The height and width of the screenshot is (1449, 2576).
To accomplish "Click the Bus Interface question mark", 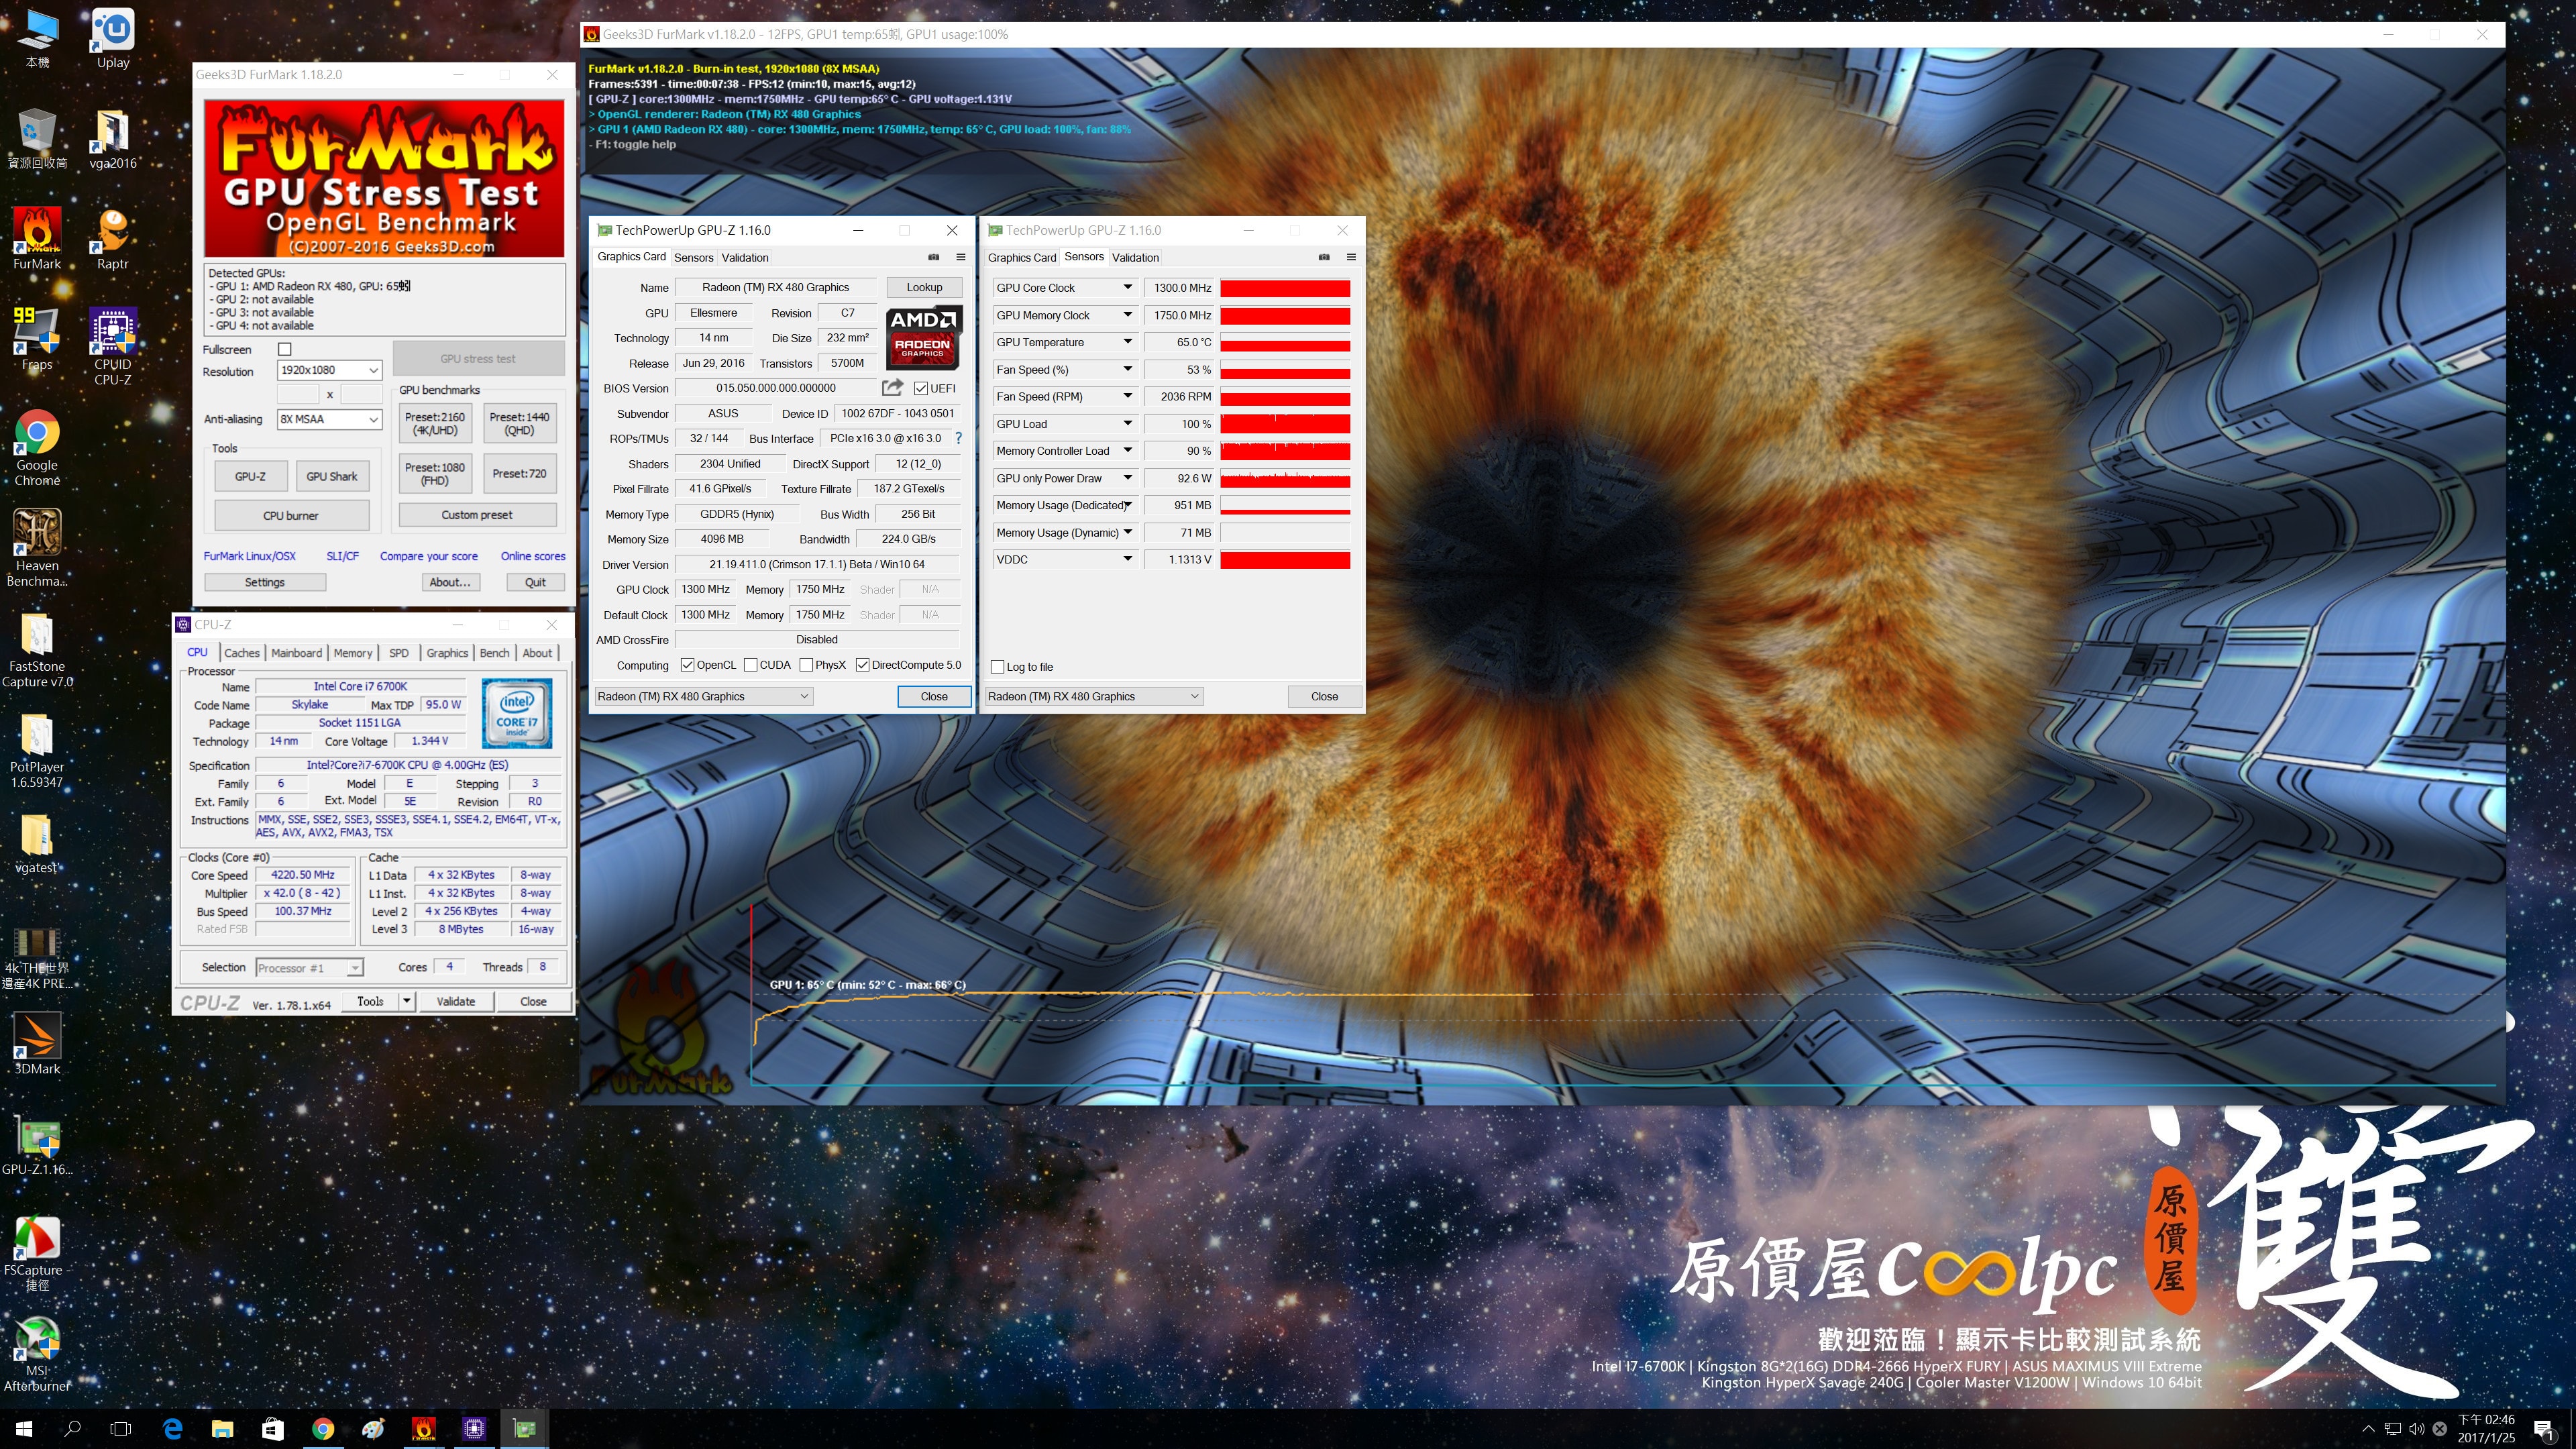I will click(958, 438).
